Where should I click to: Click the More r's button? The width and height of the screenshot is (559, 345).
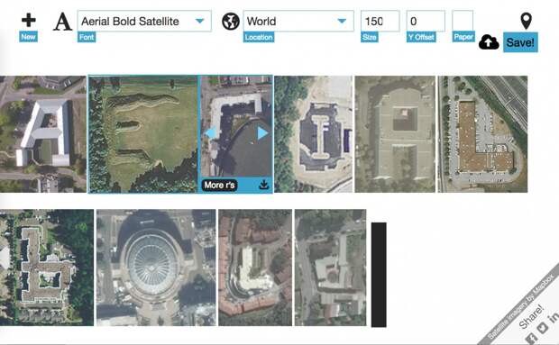(220, 186)
